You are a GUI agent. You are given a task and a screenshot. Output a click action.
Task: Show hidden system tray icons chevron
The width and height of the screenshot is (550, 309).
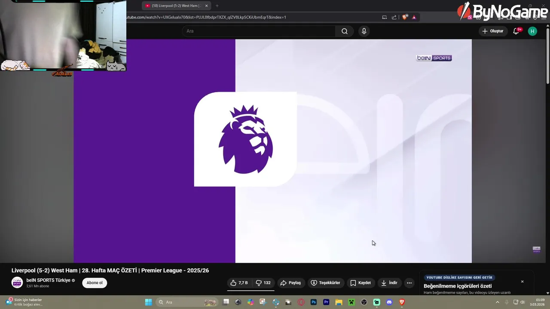[498, 302]
